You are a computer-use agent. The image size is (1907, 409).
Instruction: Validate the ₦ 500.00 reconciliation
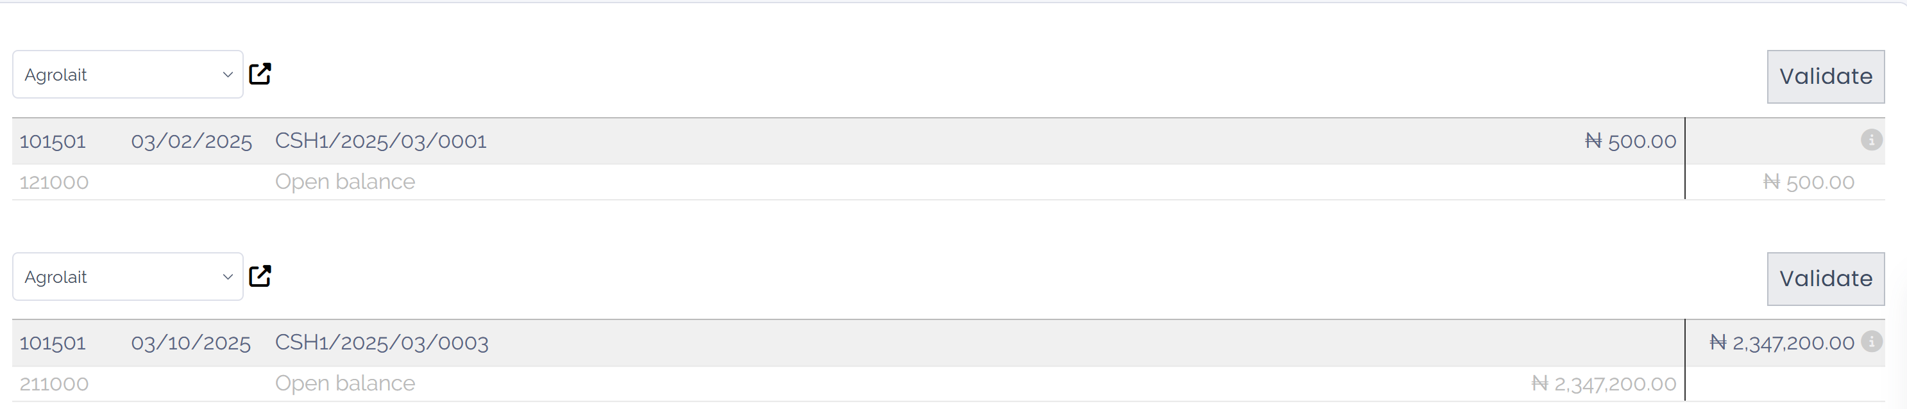pos(1825,77)
